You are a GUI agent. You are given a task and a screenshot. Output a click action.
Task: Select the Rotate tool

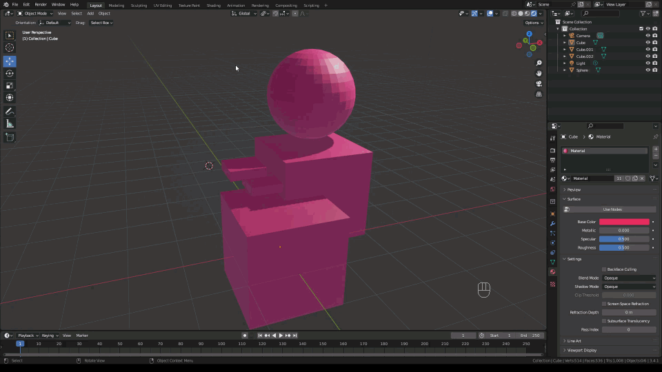10,74
